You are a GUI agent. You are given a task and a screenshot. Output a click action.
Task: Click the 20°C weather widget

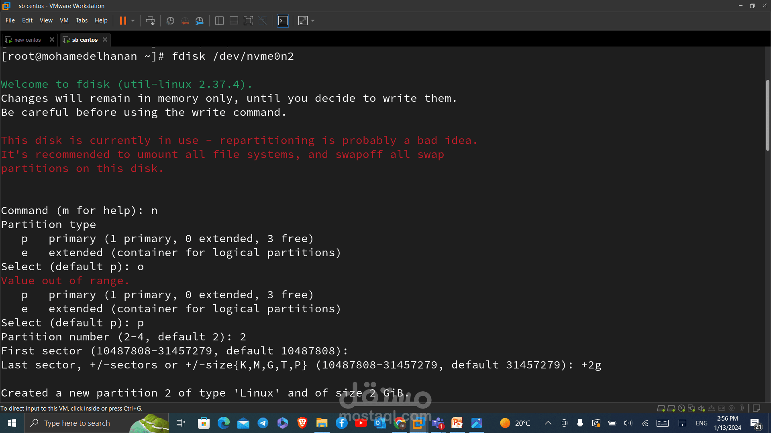click(515, 423)
